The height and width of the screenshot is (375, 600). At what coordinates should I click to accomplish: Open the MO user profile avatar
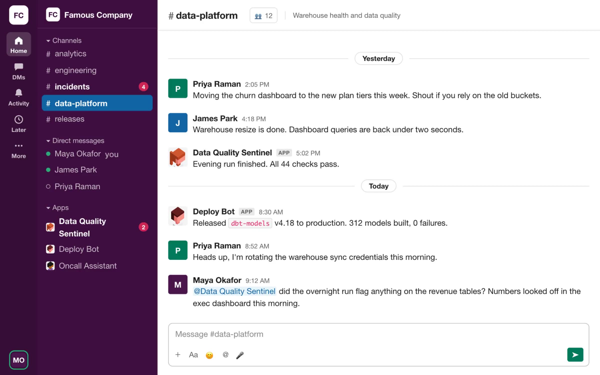(18, 360)
